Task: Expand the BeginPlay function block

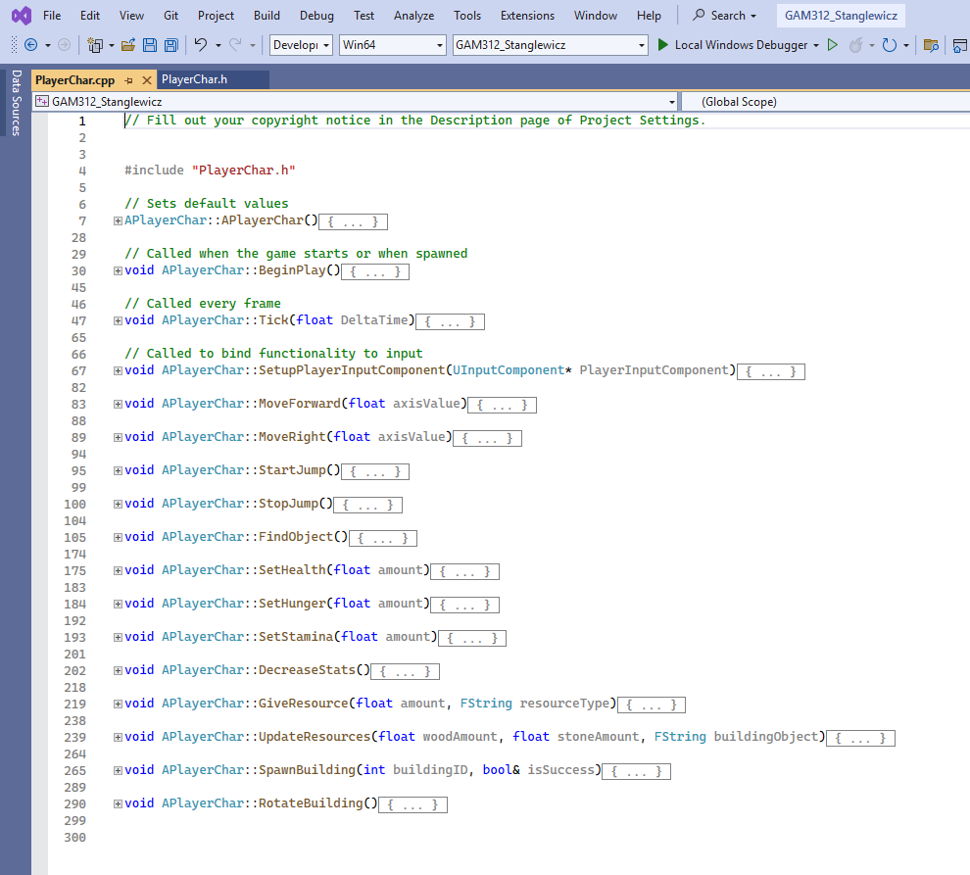Action: (118, 271)
